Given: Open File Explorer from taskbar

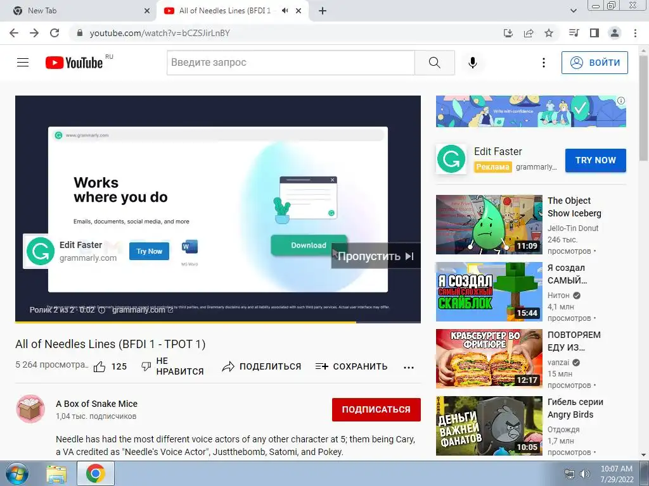Looking at the screenshot, I should coord(56,474).
